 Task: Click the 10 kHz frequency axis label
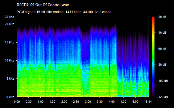tap(9, 60)
